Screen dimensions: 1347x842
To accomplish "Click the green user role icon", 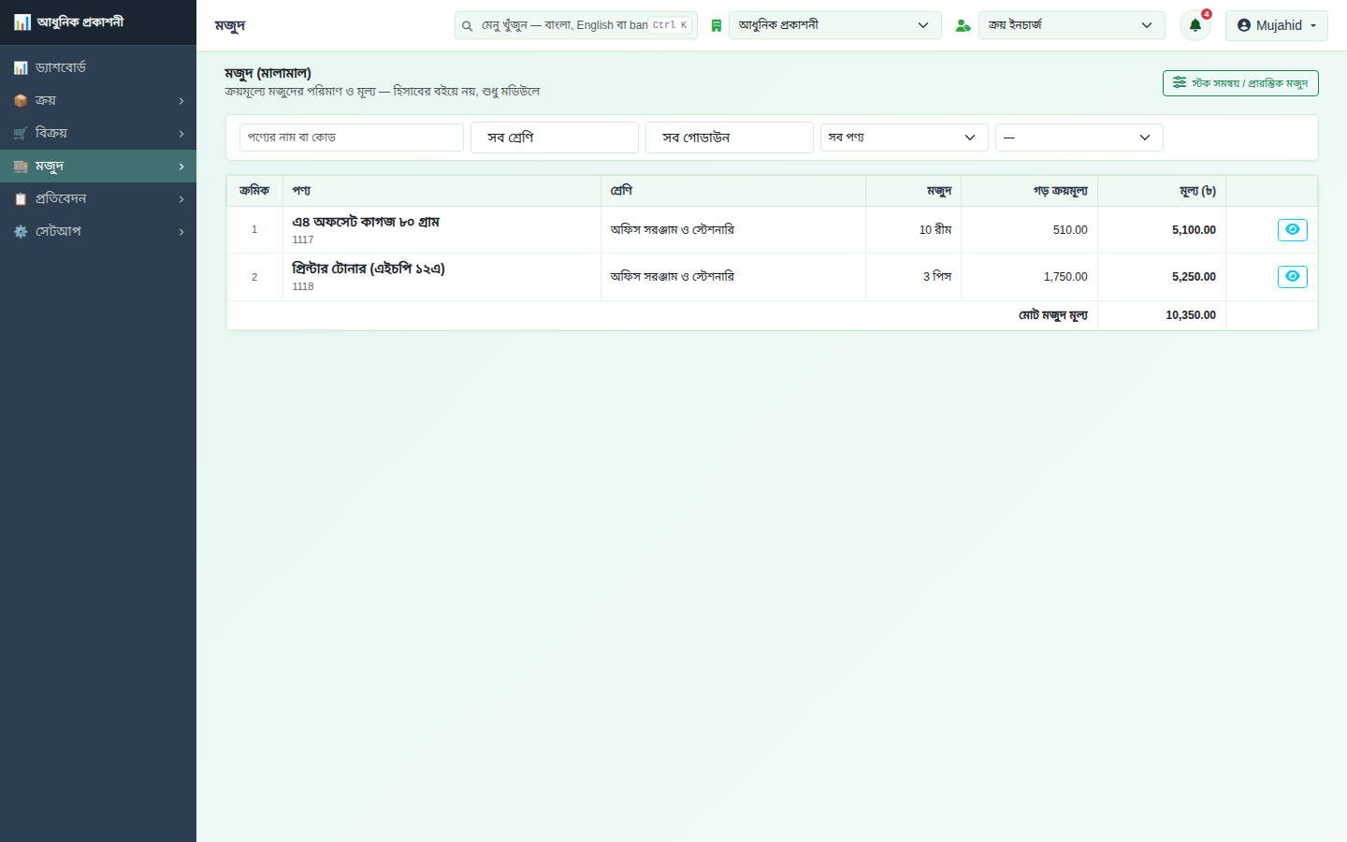I will click(x=963, y=25).
